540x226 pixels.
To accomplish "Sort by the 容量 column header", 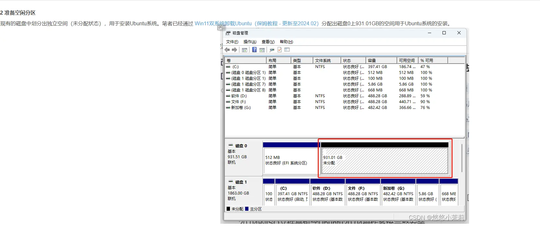I will pos(381,61).
